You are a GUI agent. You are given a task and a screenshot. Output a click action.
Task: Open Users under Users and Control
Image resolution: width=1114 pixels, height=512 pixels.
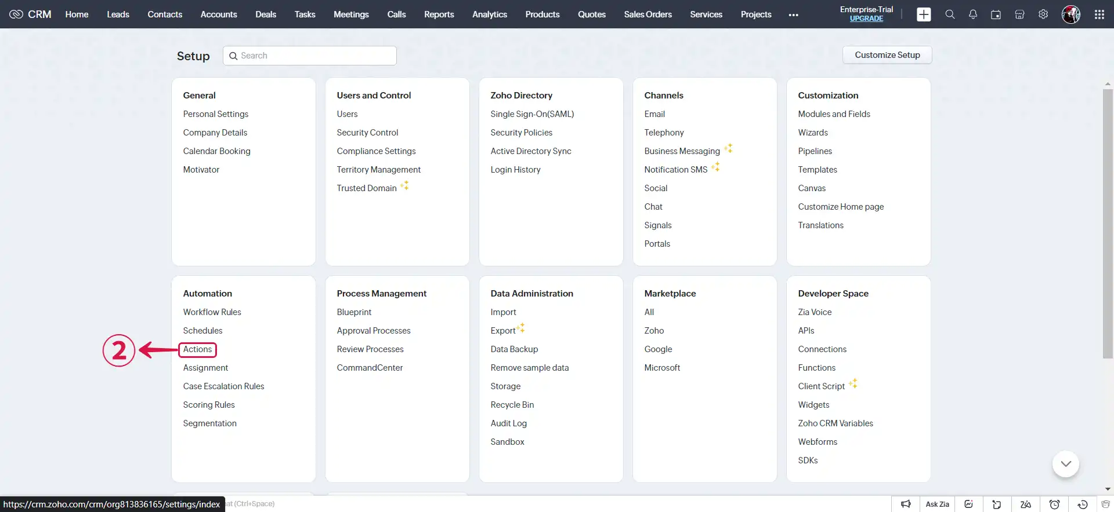coord(347,114)
